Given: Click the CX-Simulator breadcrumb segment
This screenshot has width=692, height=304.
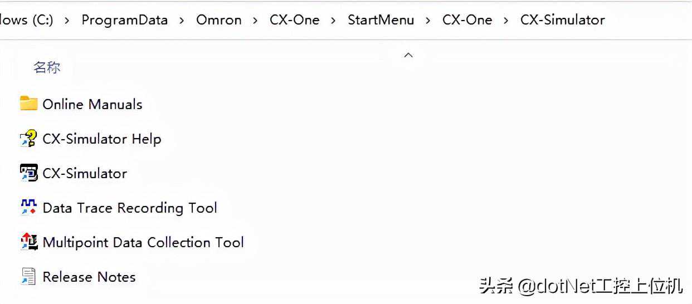Looking at the screenshot, I should click(563, 20).
